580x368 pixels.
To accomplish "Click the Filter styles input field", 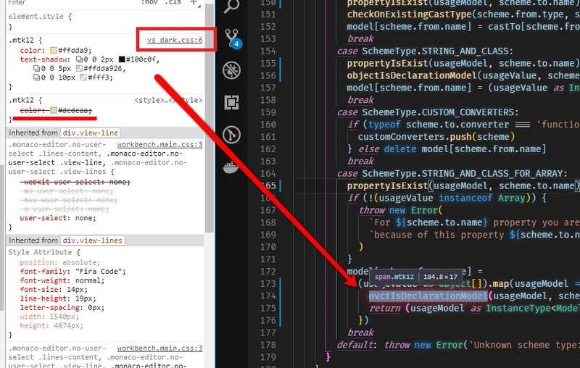I will [65, 3].
